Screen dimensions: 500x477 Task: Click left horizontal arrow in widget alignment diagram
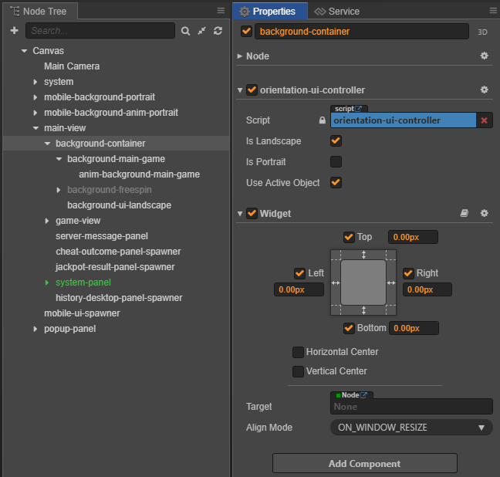pos(336,283)
